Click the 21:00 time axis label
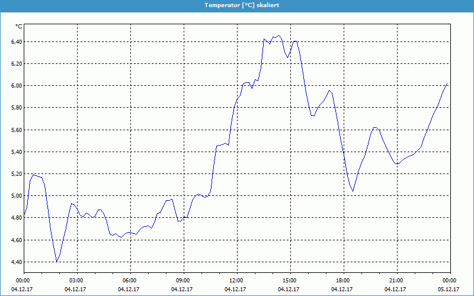474x296 pixels. click(396, 281)
